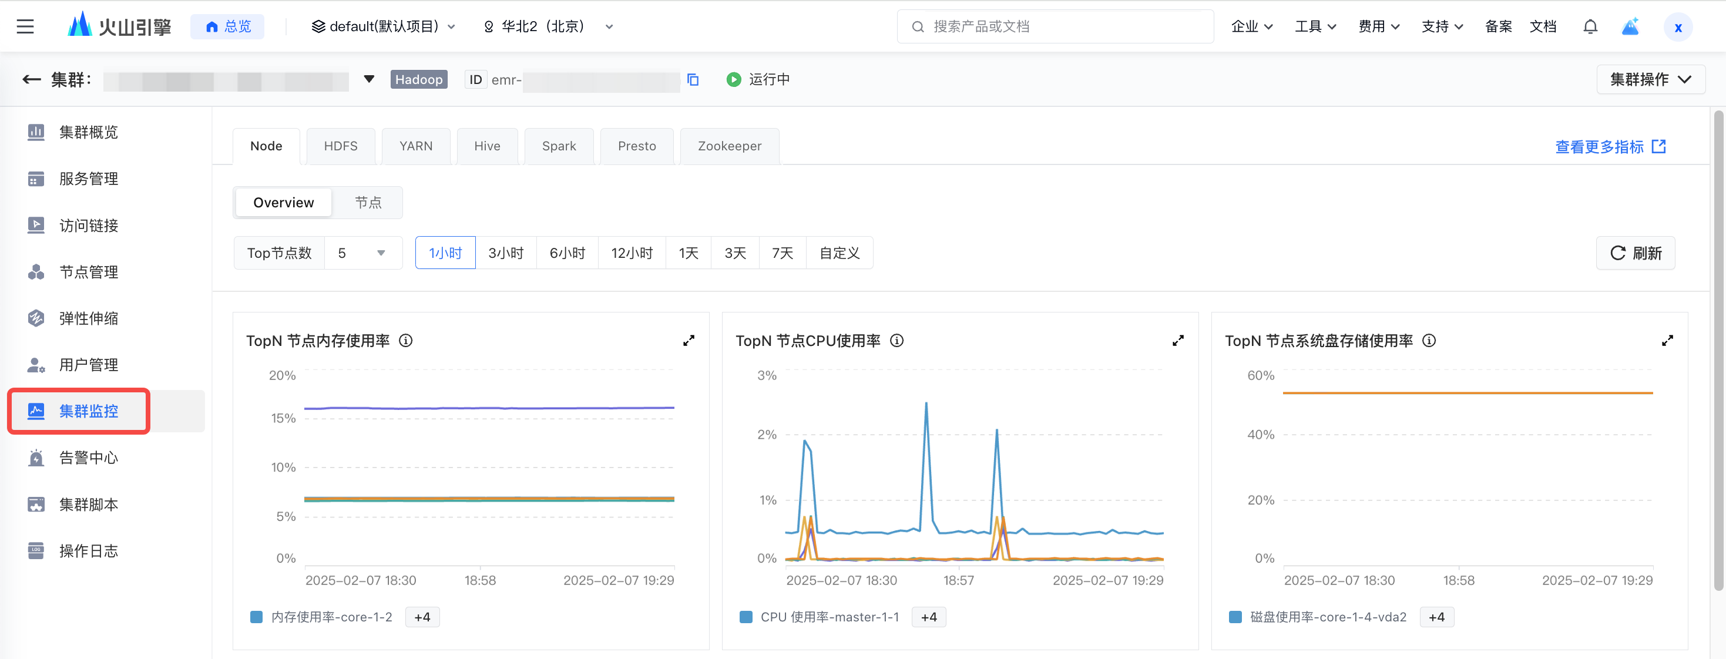Switch to the 节点 view toggle

point(368,202)
